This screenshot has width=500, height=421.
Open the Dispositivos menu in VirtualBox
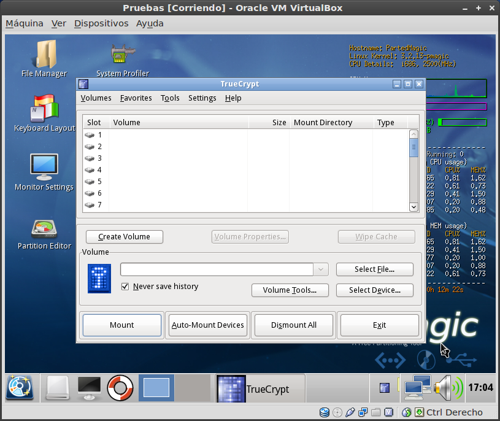pos(101,23)
